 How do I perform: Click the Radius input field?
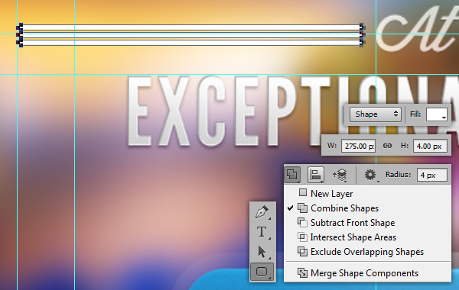point(432,175)
